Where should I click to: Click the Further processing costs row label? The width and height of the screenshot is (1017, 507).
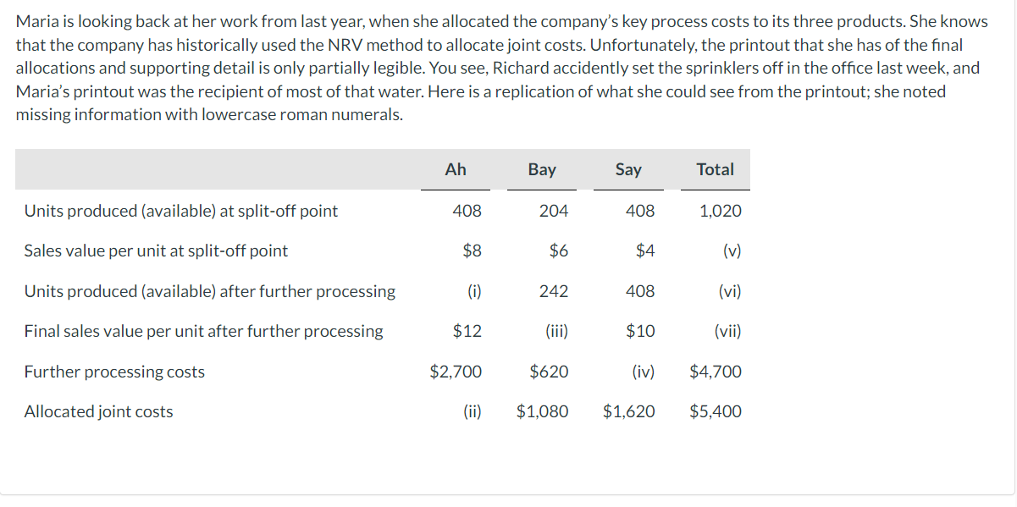[114, 372]
